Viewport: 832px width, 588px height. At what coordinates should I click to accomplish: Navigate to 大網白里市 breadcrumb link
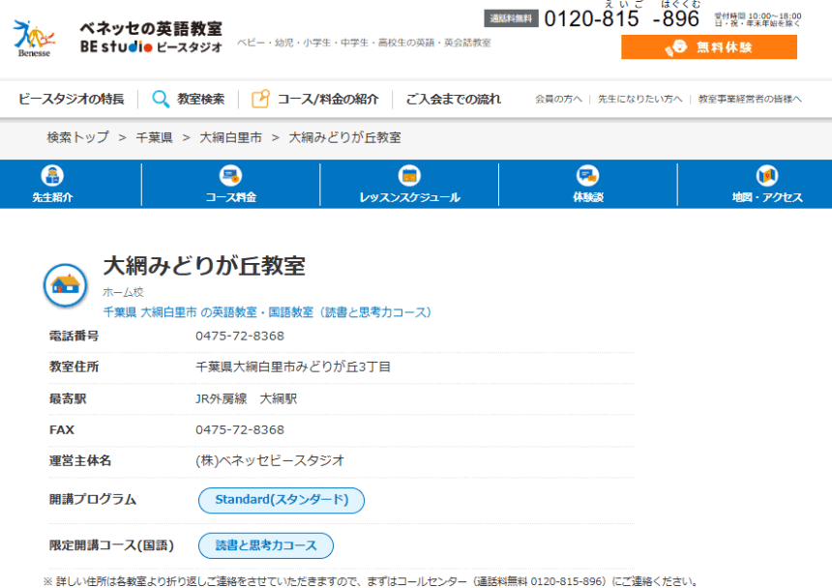(x=230, y=137)
